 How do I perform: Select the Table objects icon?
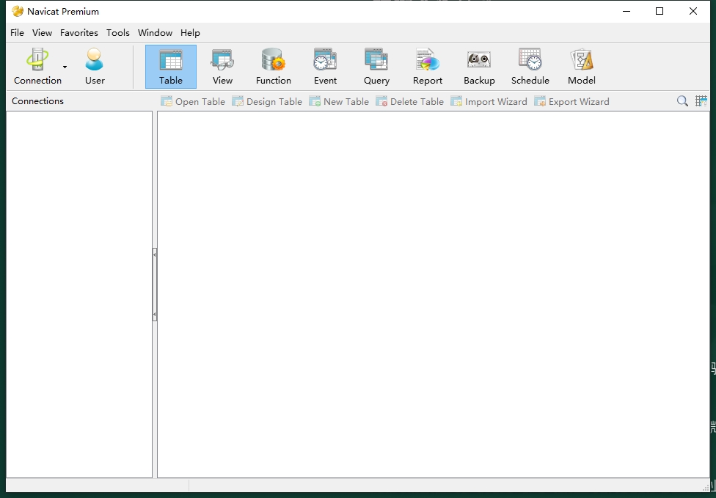coord(171,67)
